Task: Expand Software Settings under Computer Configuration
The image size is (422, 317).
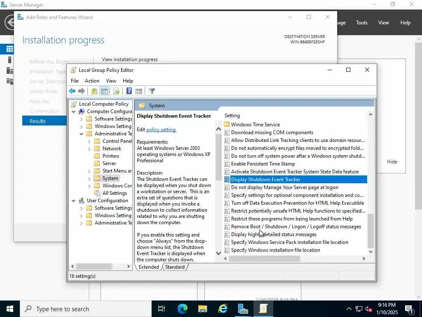Action: coord(81,119)
